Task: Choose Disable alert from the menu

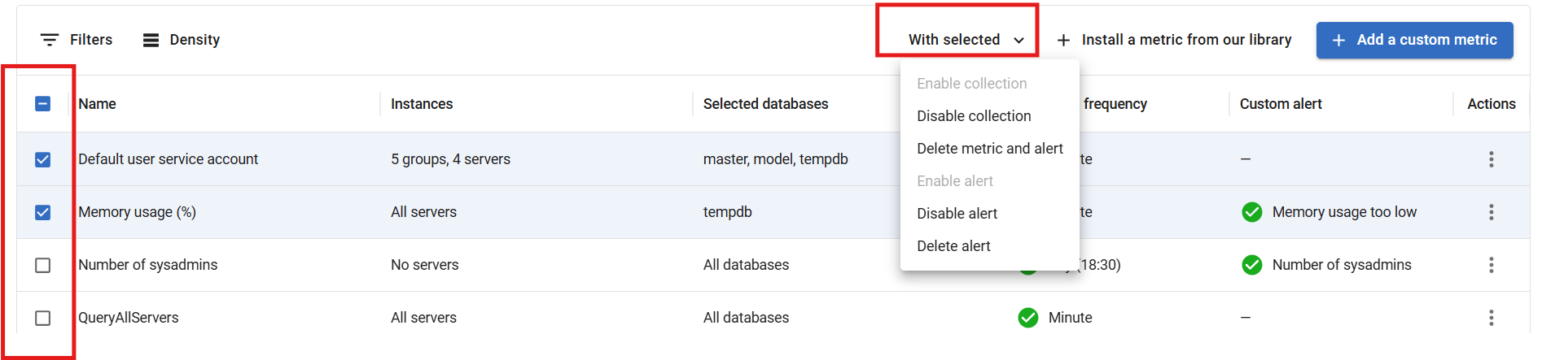Action: point(957,214)
